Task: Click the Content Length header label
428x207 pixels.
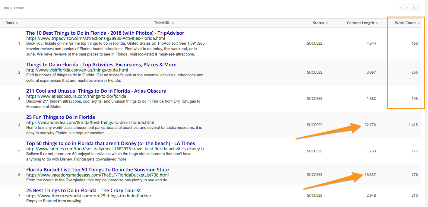Action: (x=360, y=23)
